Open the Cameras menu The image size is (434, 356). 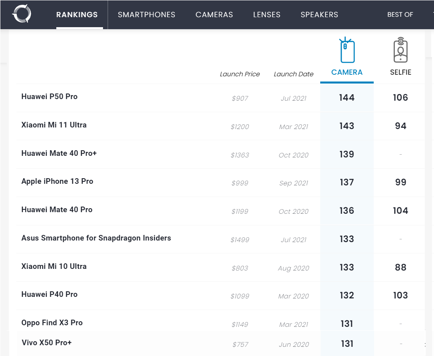[214, 15]
